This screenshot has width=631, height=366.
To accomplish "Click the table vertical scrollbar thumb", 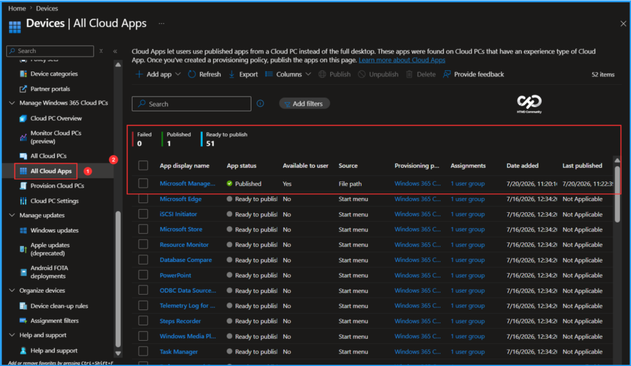I will (617, 194).
